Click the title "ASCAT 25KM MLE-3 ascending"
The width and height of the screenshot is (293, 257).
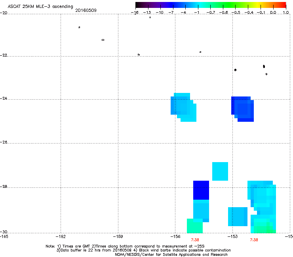click(40, 6)
